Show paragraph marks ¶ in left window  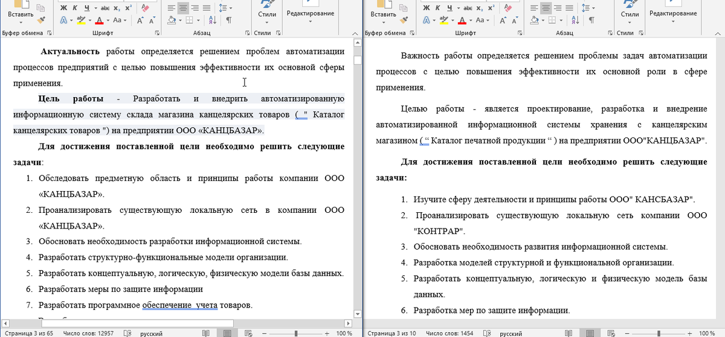click(229, 20)
